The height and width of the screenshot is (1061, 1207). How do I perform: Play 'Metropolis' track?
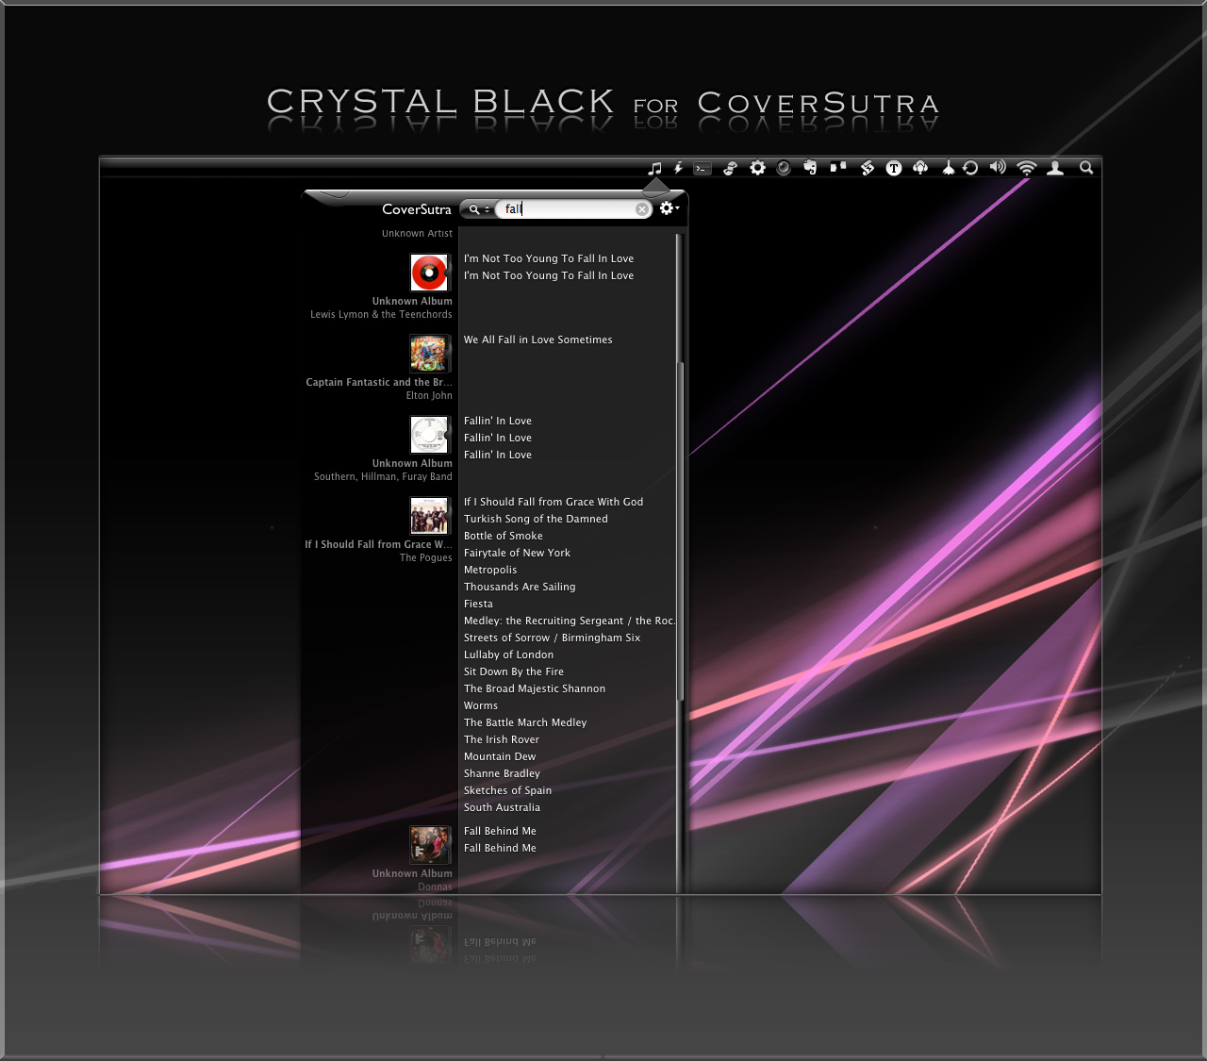tap(489, 570)
